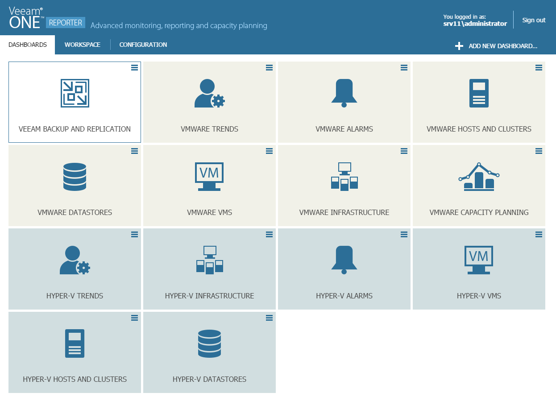Click the Hyper-V Hosts and Clusters label
The image size is (556, 397).
(75, 379)
